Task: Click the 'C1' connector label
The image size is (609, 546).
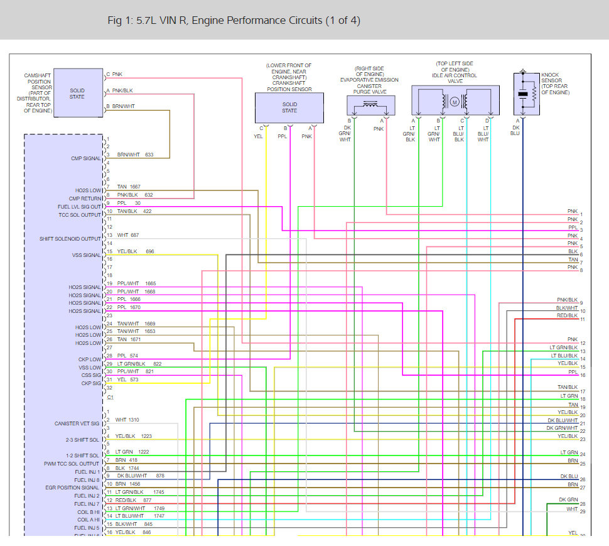Action: click(x=110, y=397)
